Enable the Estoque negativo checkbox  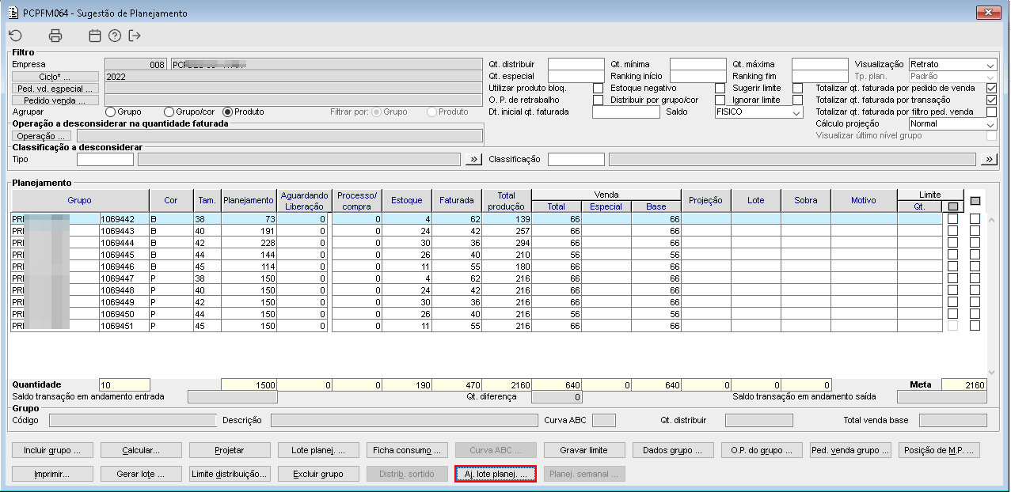[x=720, y=89]
